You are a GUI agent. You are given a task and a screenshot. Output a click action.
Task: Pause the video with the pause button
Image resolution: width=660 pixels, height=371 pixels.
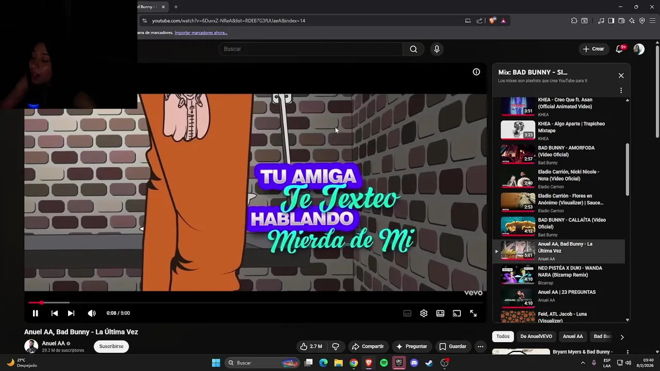[35, 313]
